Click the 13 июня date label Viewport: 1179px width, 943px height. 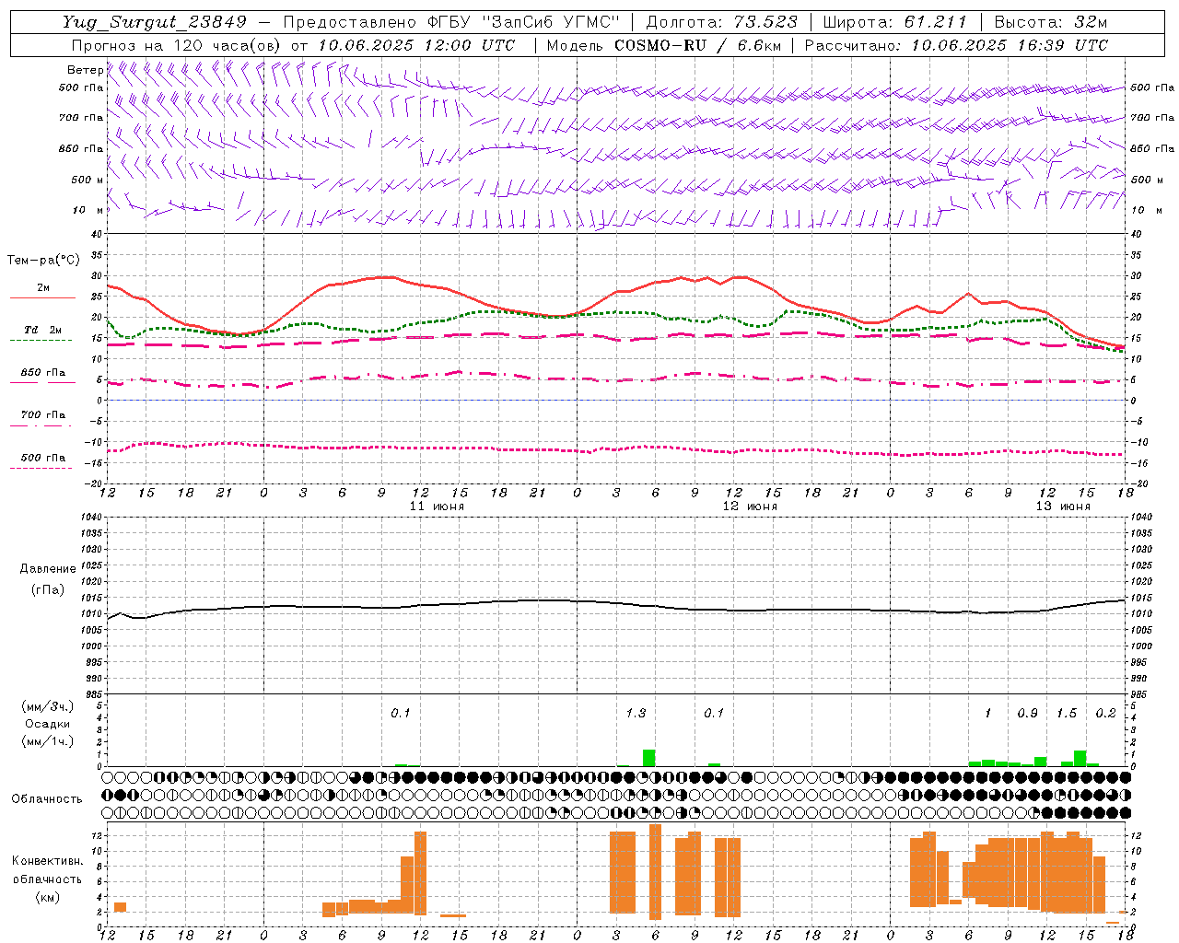(x=1063, y=506)
